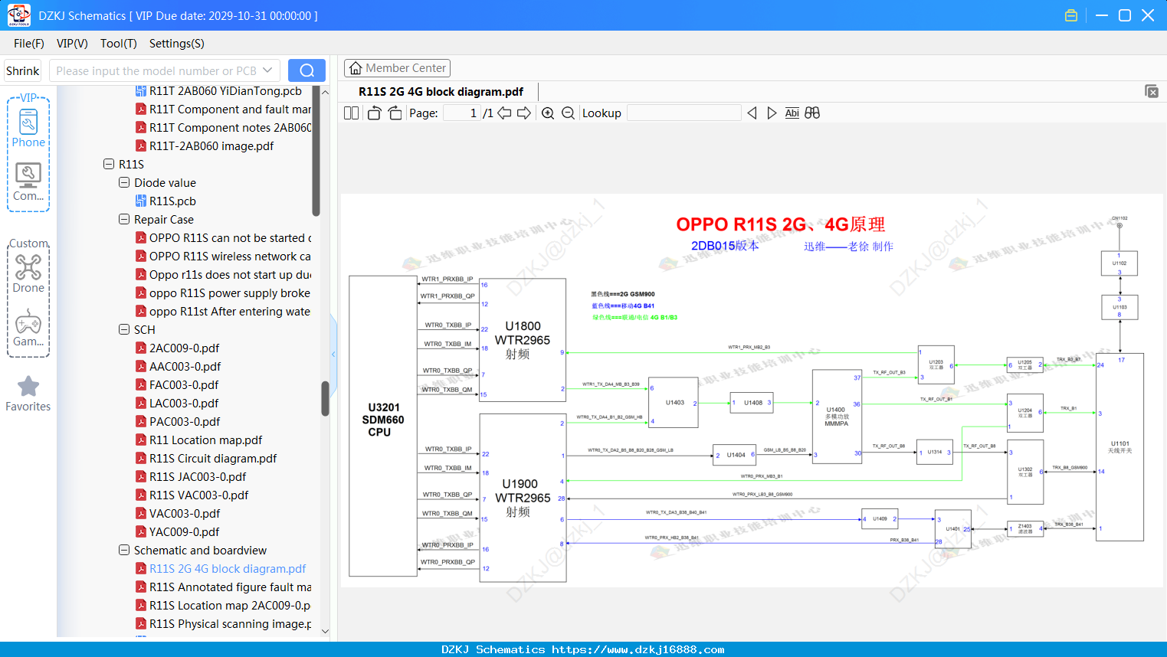Open the File(F) menu
Screen dimensions: 1167x657
click(29, 44)
